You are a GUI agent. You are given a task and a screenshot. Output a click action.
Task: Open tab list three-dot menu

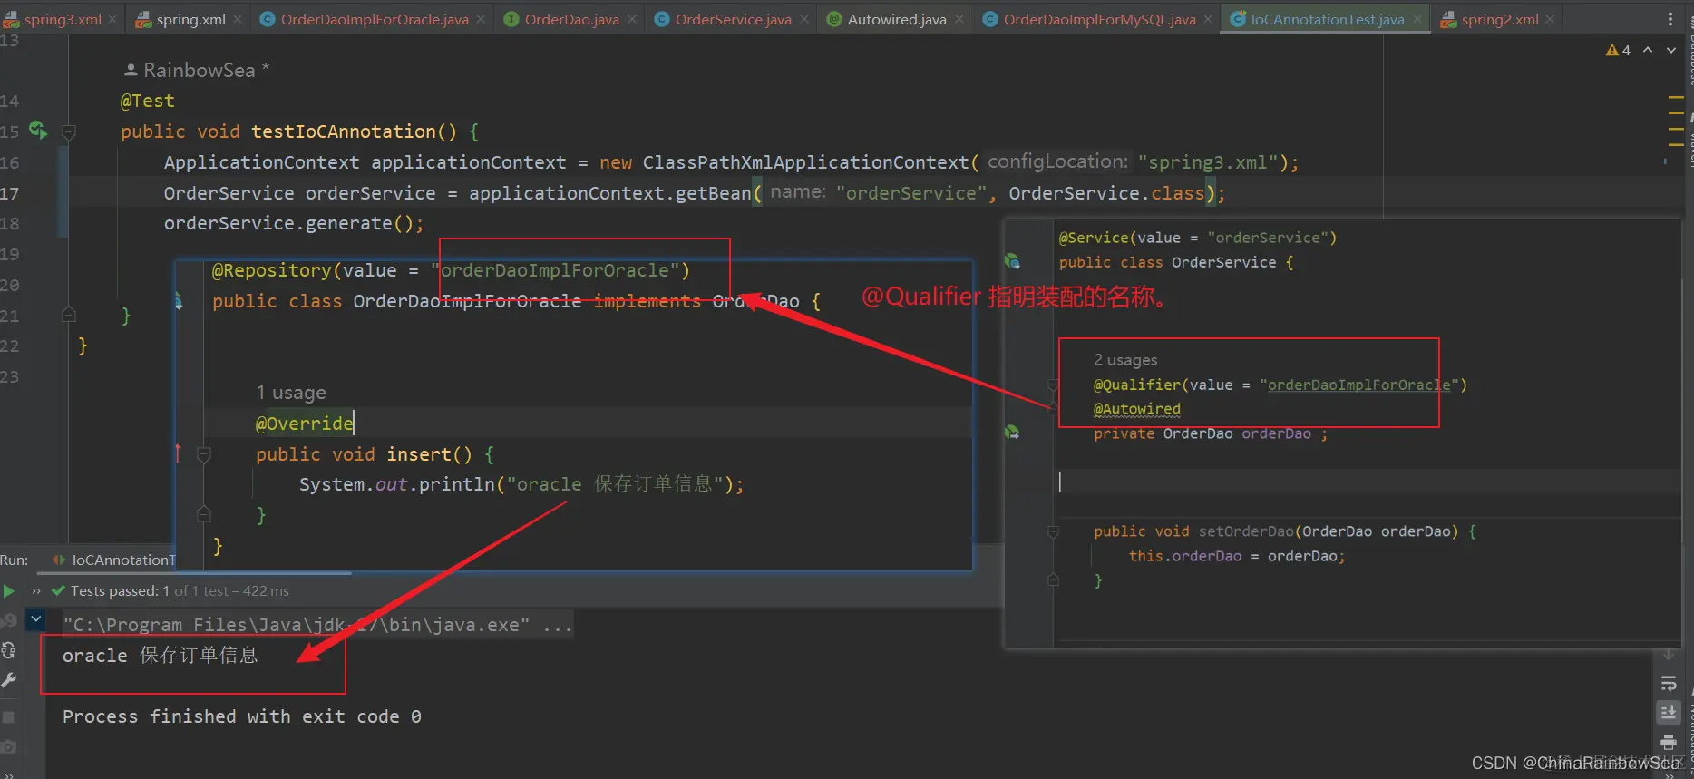[x=1670, y=19]
